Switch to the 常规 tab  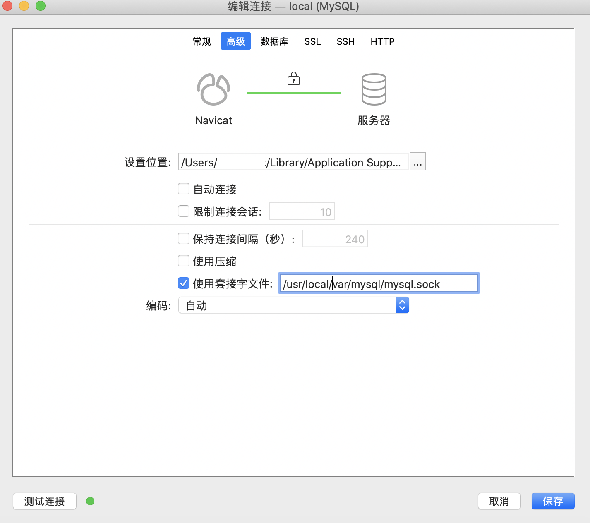pos(202,41)
